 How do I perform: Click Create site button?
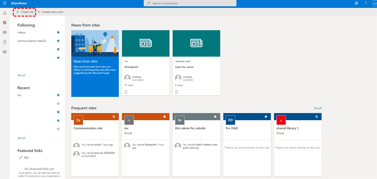click(x=25, y=12)
